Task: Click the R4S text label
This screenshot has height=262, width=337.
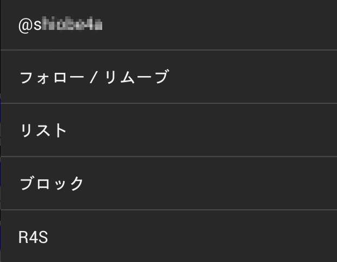Action: click(33, 238)
